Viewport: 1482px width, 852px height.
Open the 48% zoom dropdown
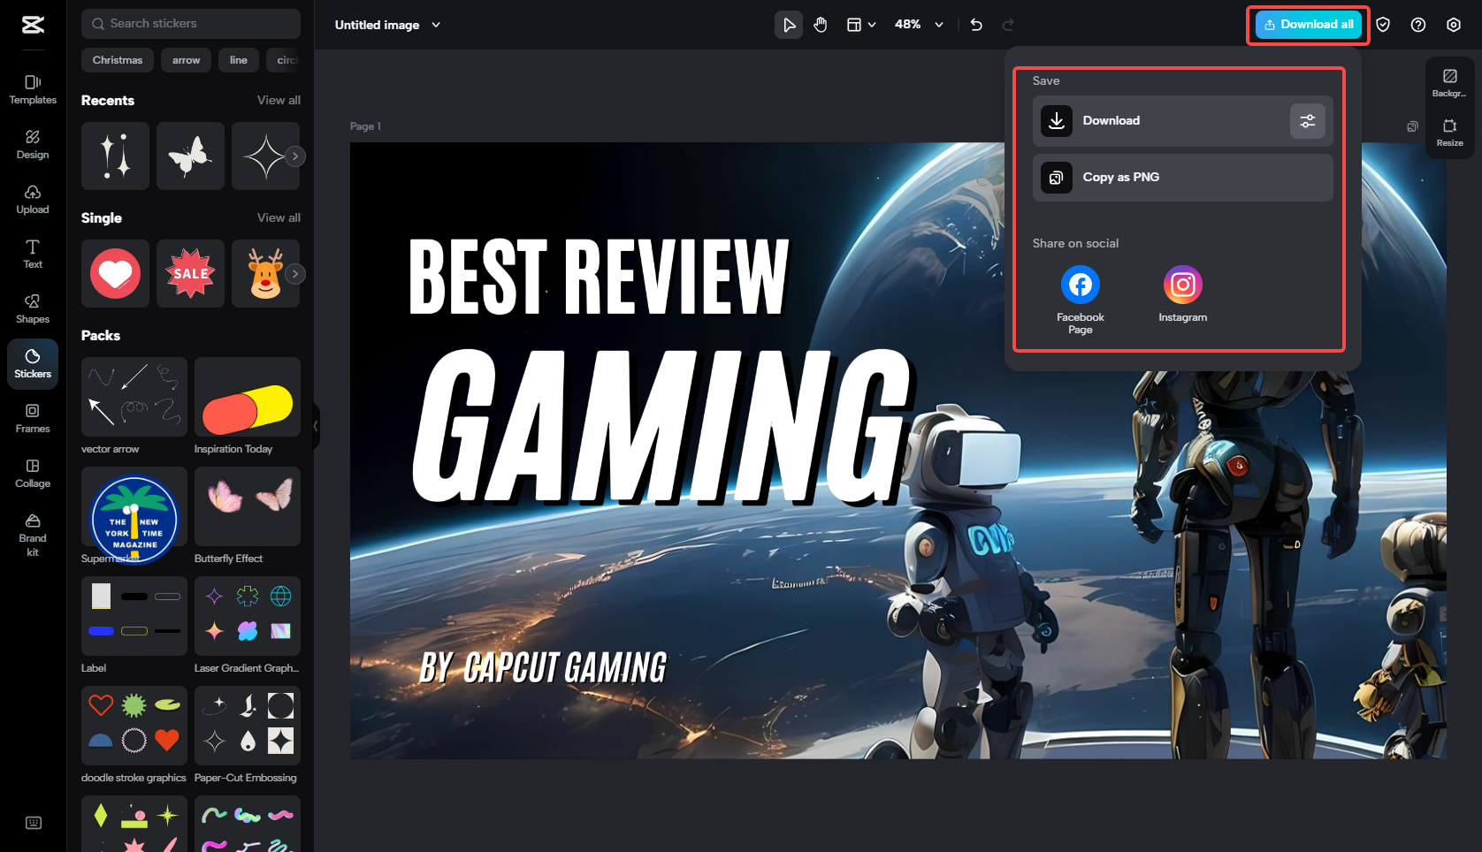pyautogui.click(x=919, y=25)
